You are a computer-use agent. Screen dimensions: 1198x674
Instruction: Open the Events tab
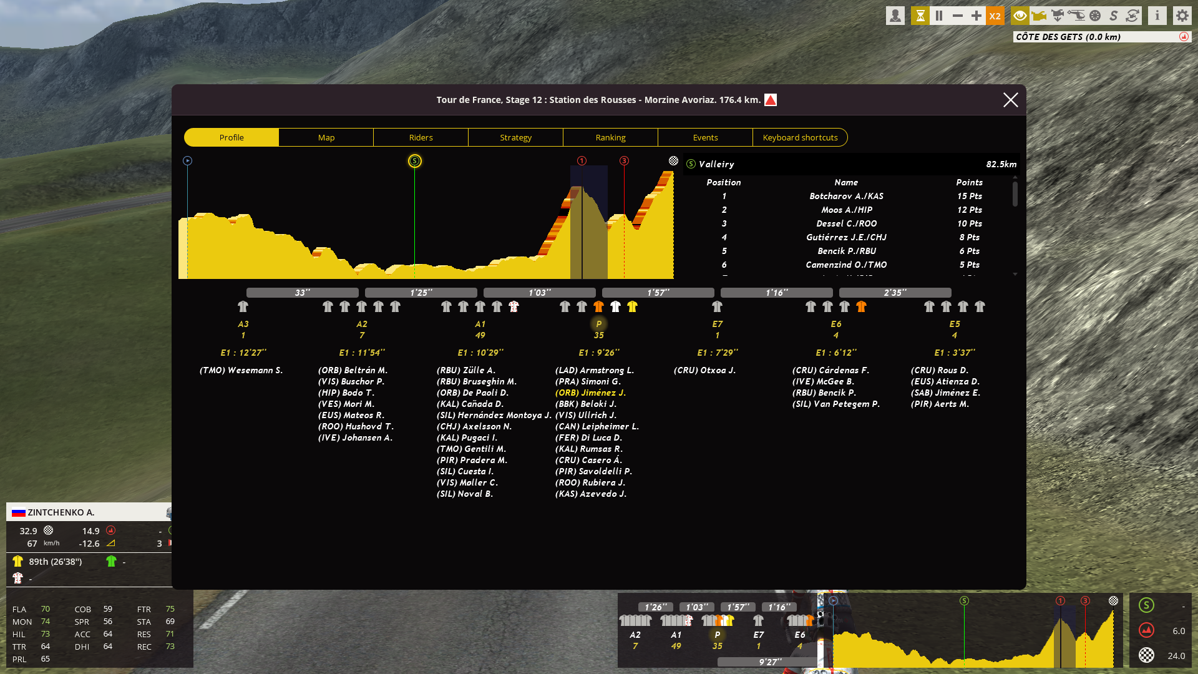coord(706,137)
